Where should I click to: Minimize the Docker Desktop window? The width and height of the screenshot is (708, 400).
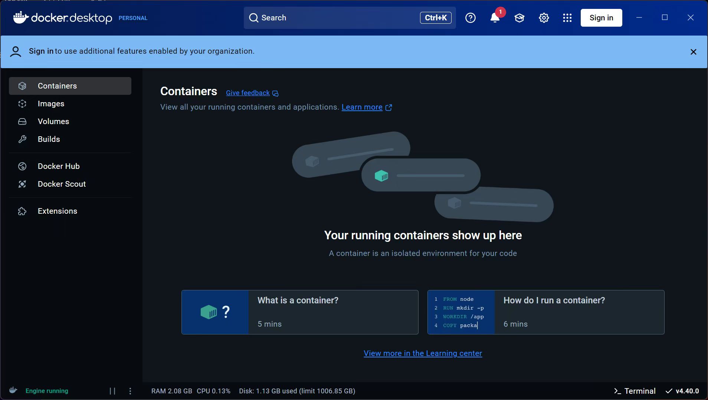pos(639,17)
